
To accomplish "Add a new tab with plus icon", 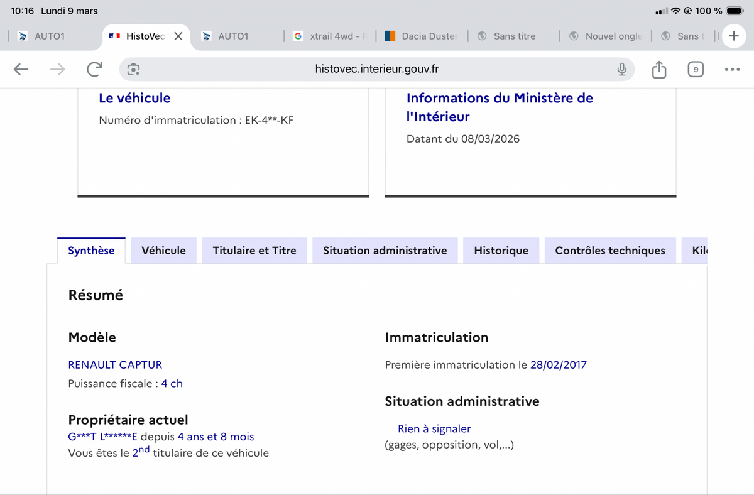I will [x=733, y=36].
